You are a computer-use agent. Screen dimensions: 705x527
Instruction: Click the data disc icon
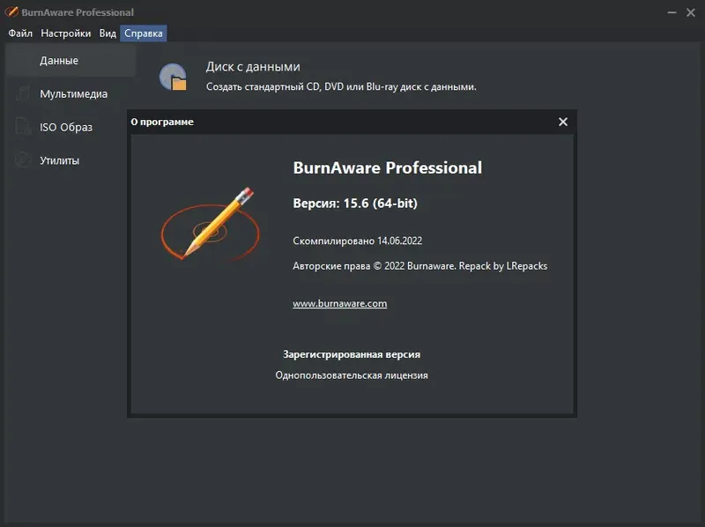(x=173, y=77)
